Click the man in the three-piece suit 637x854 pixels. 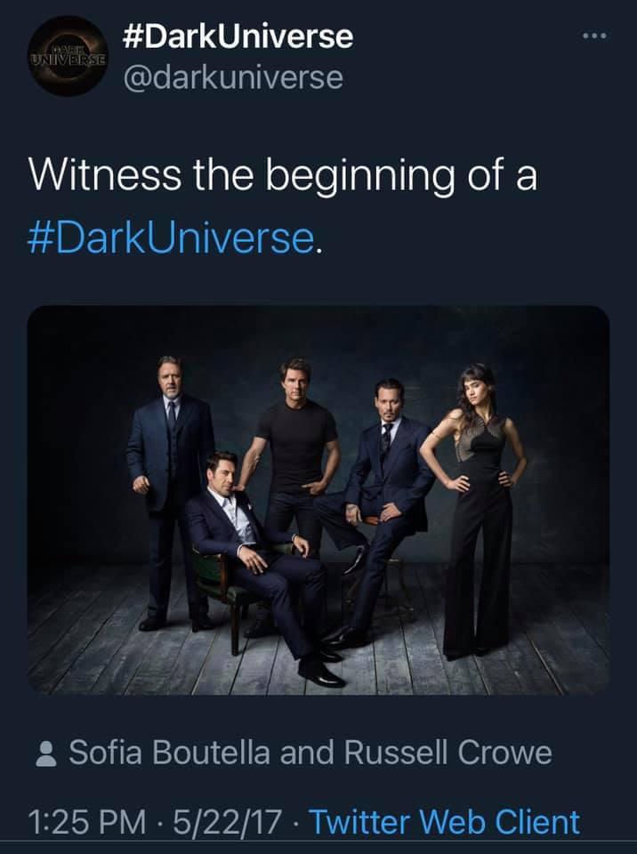coord(169,471)
